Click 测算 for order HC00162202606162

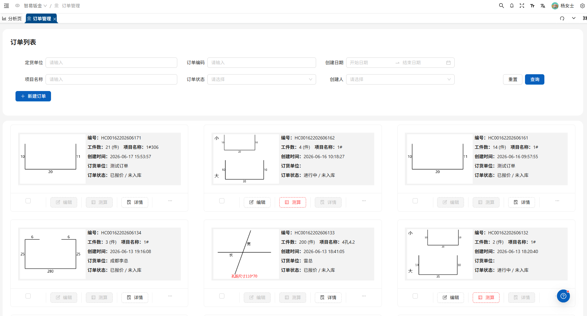(293, 202)
